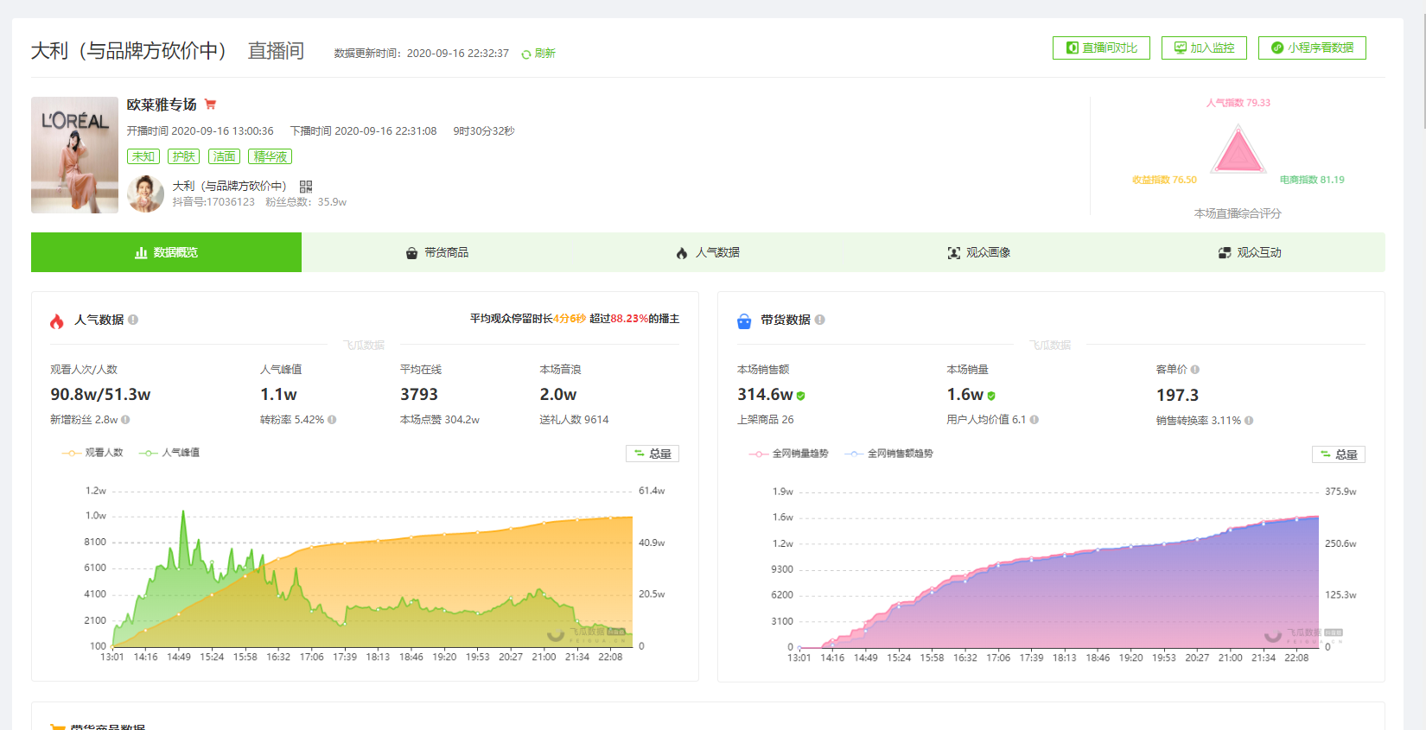This screenshot has width=1426, height=730.
Task: Click the 197.3 客单价 value
Action: [1177, 396]
